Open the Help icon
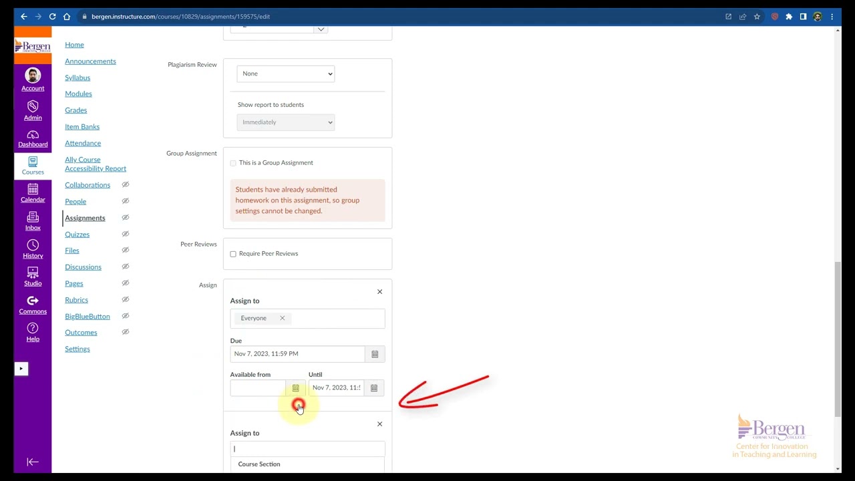Image resolution: width=855 pixels, height=481 pixels. (x=33, y=332)
